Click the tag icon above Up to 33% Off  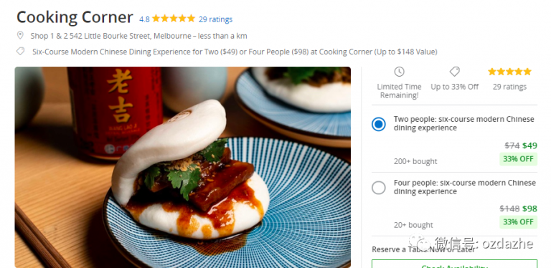point(454,72)
